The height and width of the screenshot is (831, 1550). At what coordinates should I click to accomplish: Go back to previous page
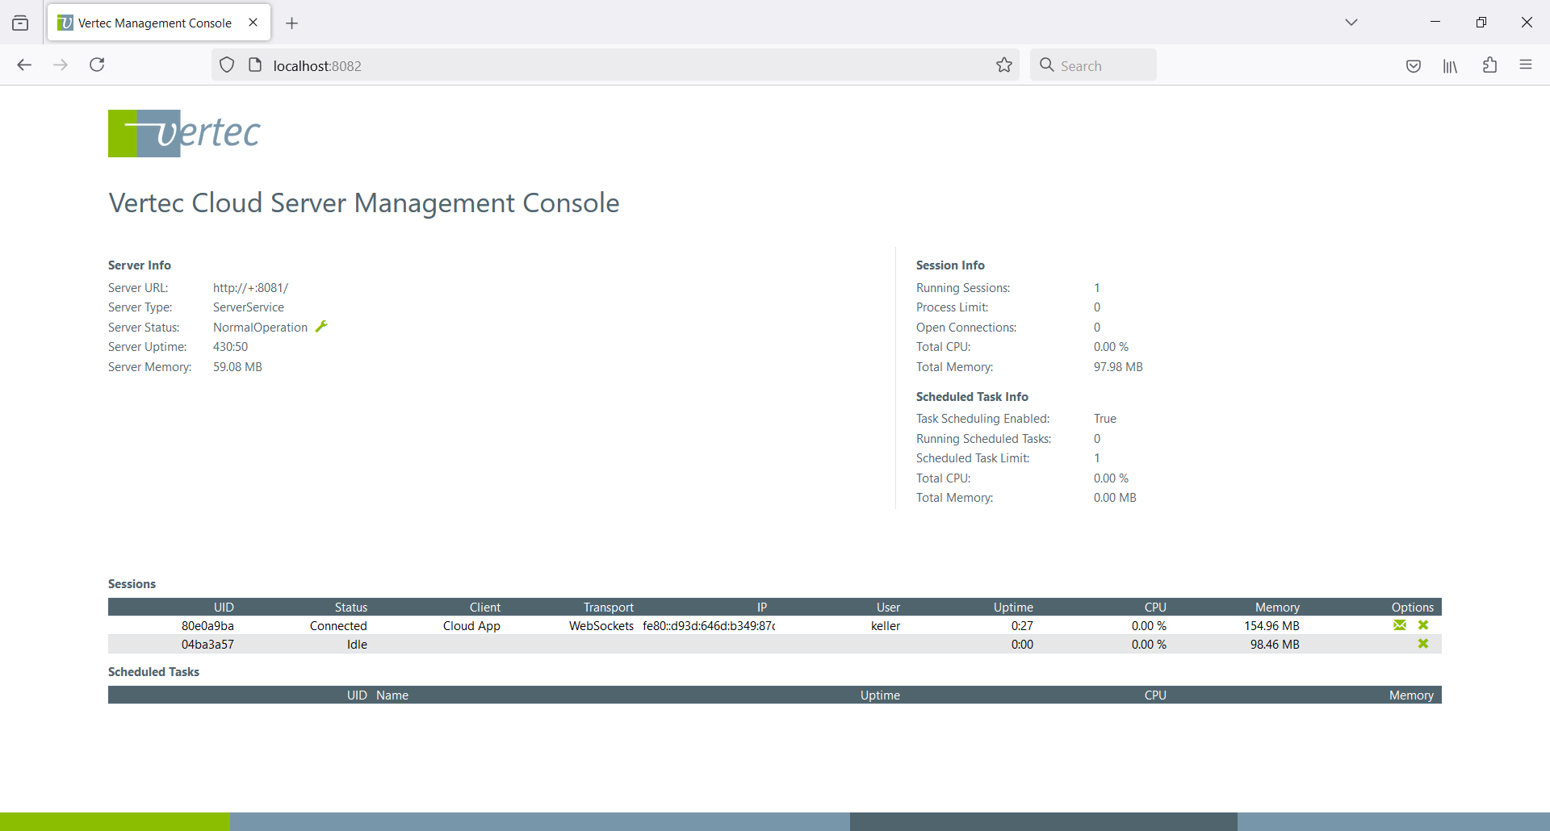pyautogui.click(x=24, y=65)
